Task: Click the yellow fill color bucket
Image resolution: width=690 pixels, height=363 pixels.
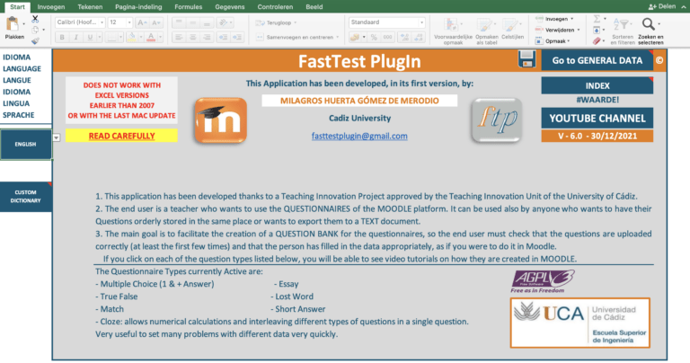Action: [131, 38]
